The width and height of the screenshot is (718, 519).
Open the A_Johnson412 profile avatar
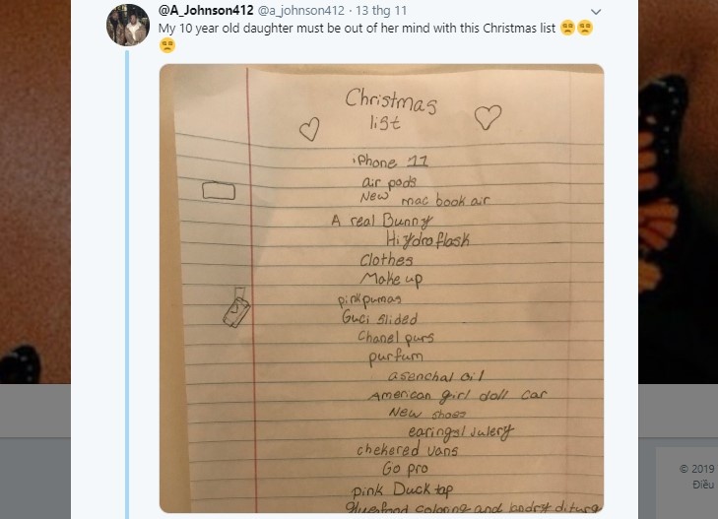pyautogui.click(x=127, y=26)
